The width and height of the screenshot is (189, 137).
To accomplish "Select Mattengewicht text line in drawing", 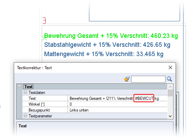I will [x=104, y=54].
